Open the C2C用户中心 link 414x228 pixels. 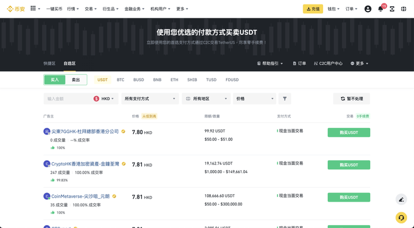pos(328,64)
